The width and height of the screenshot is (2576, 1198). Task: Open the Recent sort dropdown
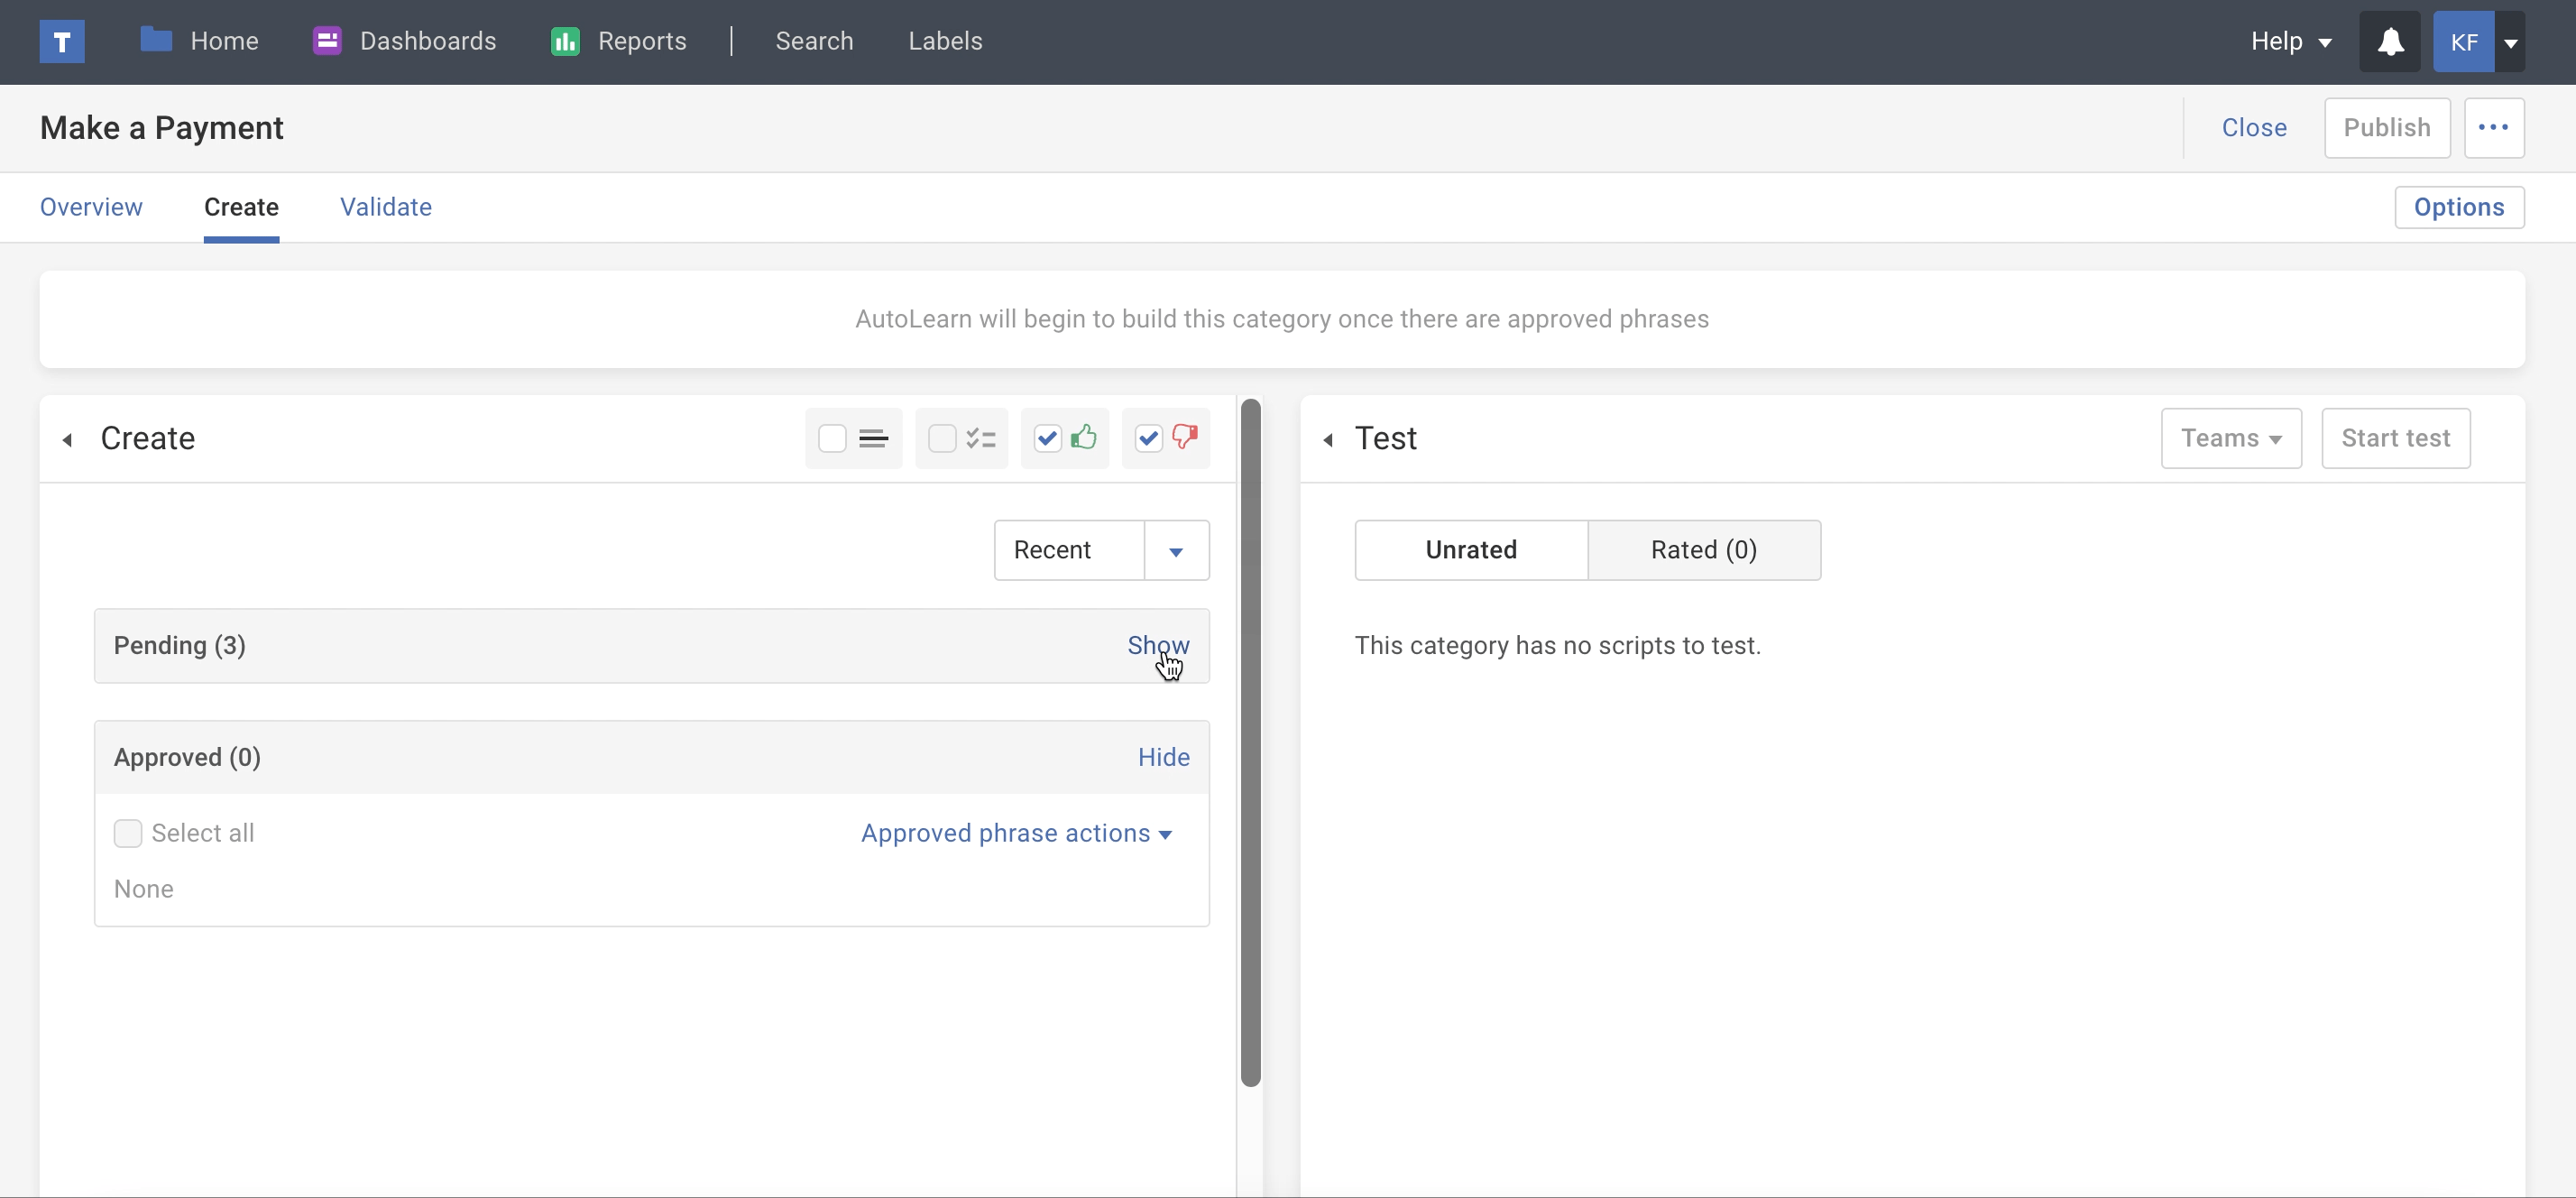(1175, 550)
